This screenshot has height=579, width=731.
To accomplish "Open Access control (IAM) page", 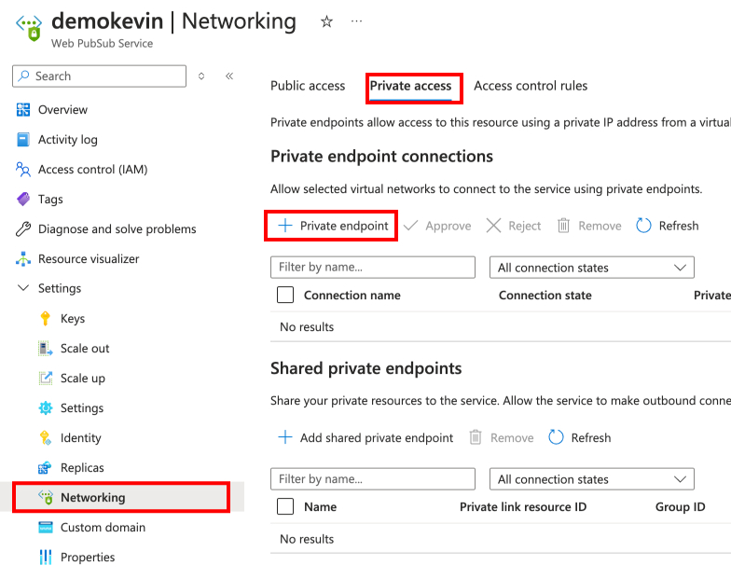I will point(92,170).
